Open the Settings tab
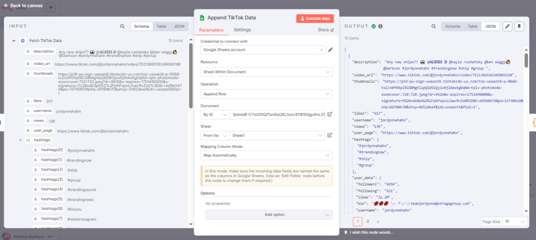Screen dimensions: 536x240 [242, 30]
